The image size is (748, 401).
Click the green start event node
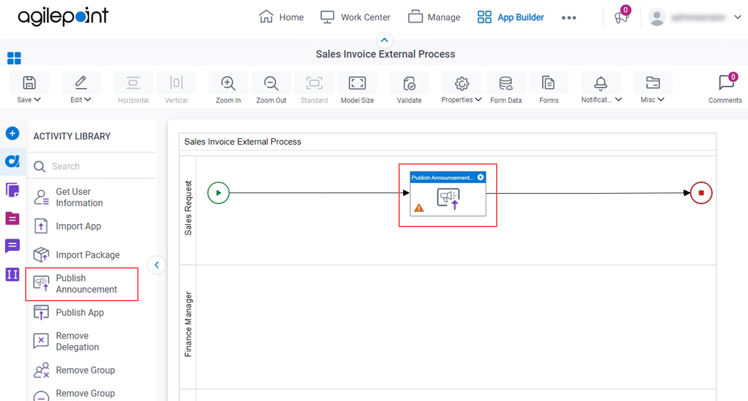point(219,193)
